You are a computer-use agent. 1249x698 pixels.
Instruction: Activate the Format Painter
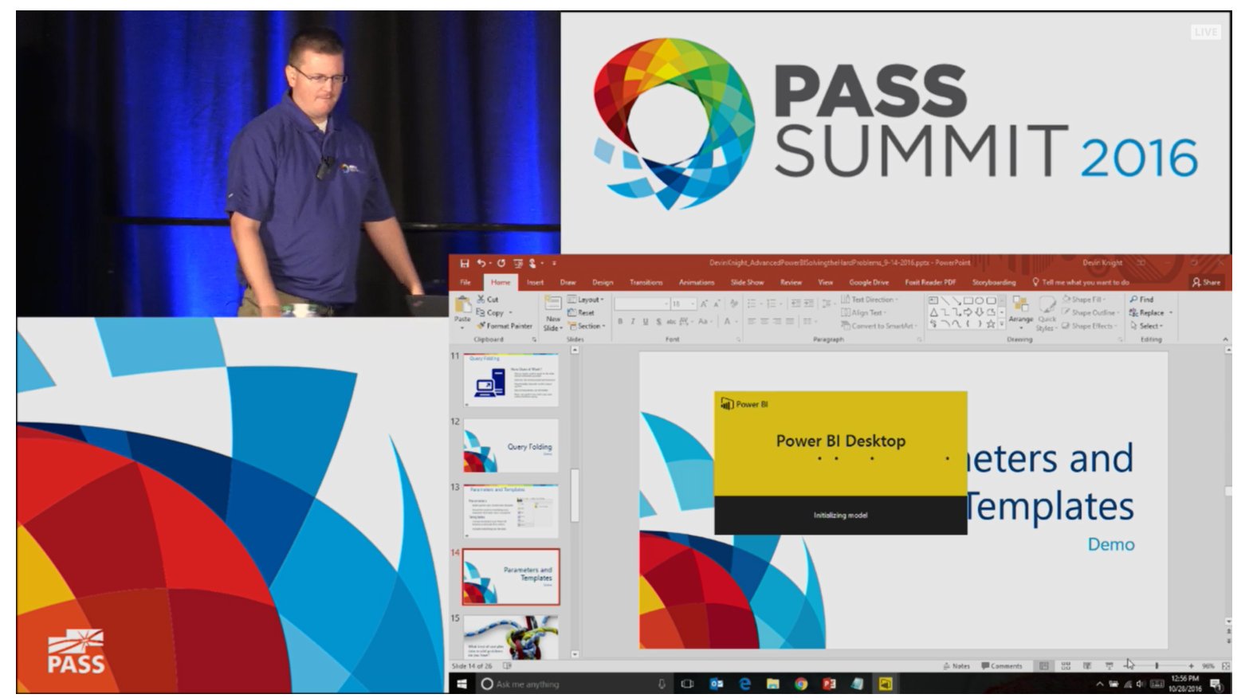coord(505,325)
